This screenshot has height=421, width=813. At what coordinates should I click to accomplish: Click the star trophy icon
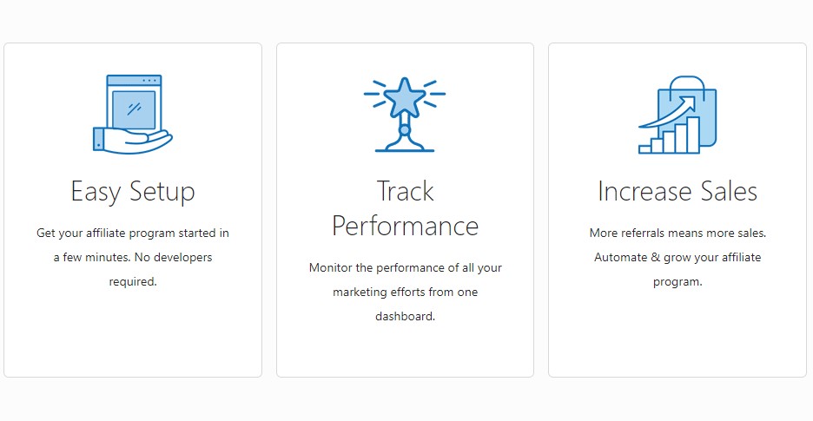point(405,114)
